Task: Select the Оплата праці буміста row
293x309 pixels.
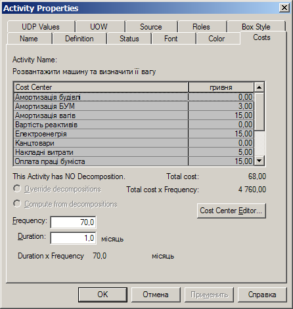Action: point(134,161)
